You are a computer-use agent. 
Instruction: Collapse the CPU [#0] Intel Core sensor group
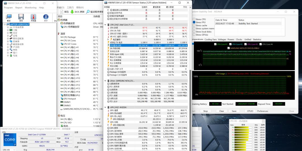pos(105,25)
